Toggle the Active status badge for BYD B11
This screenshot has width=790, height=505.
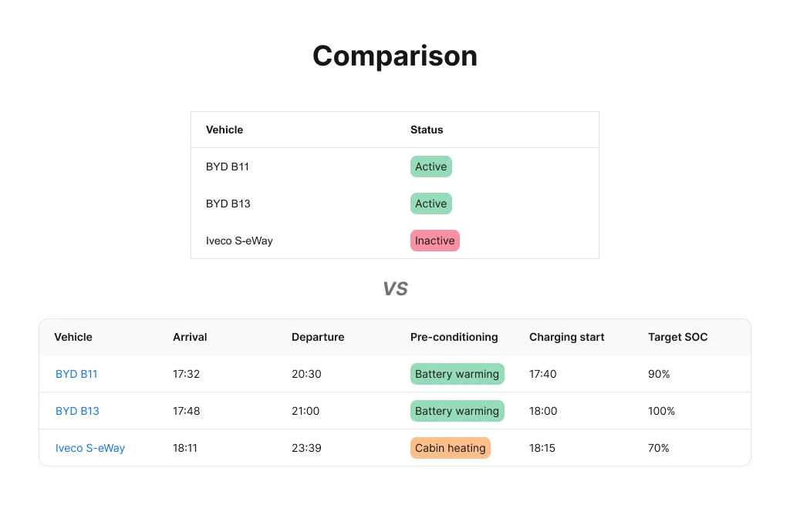point(430,167)
